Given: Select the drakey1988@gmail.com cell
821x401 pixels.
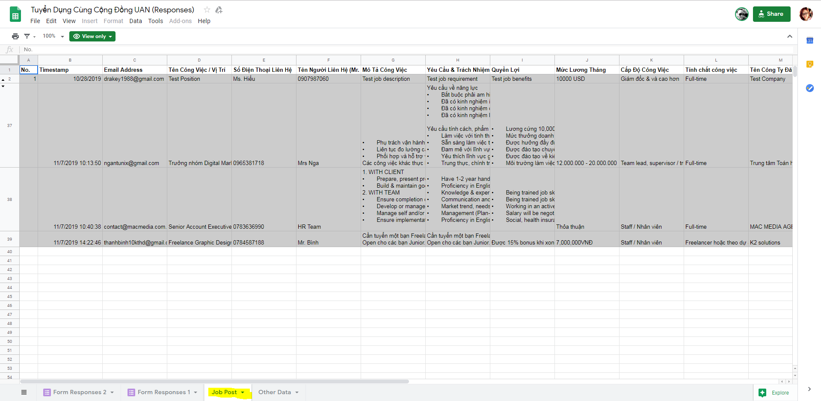Looking at the screenshot, I should (135, 79).
